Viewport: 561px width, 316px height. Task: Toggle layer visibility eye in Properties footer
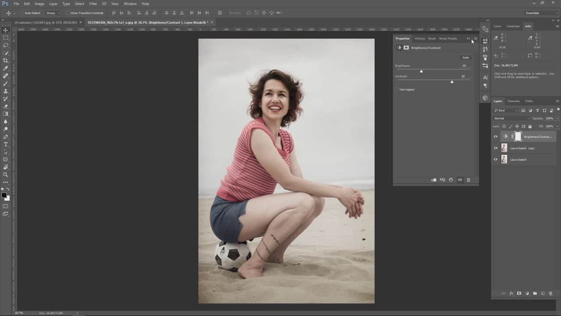pyautogui.click(x=460, y=180)
